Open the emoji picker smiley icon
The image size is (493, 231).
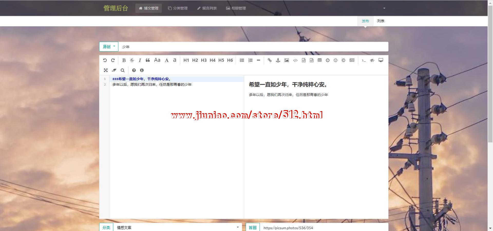click(335, 60)
